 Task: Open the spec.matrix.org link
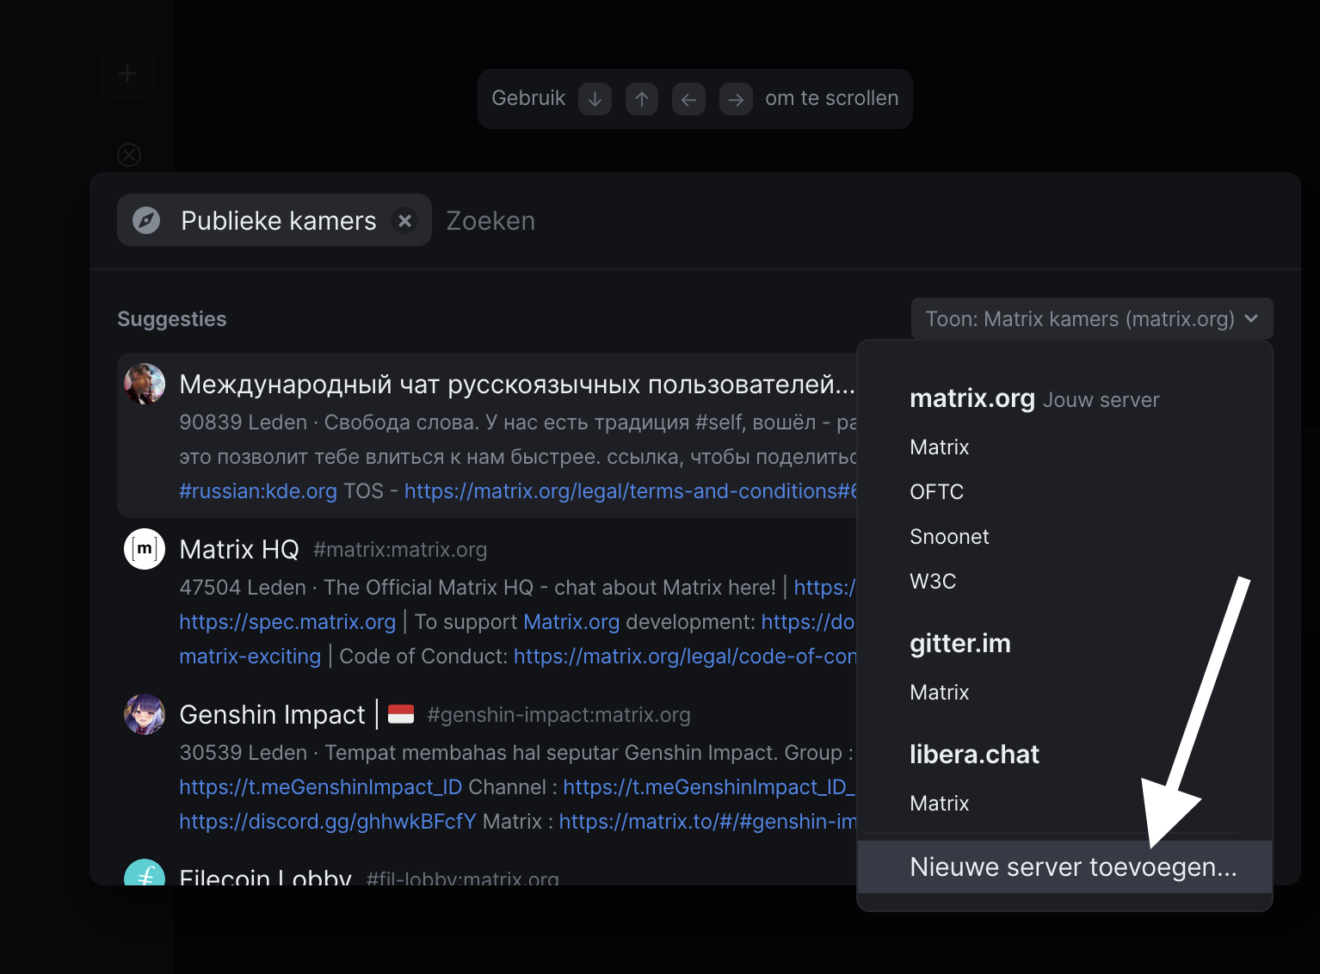pos(287,622)
